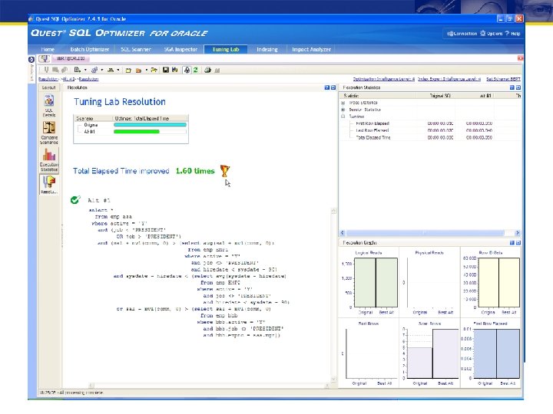
Task: Click Index Expert Intelligence Level link
Action: coord(449,79)
